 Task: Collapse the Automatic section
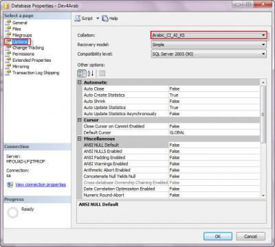point(80,82)
